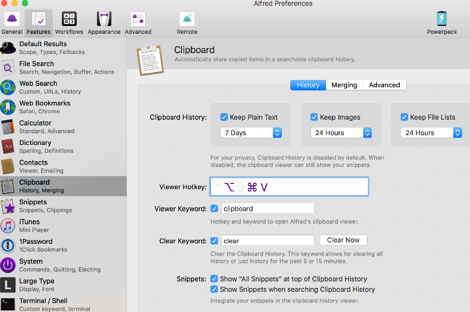Open the General preferences hat icon
The height and width of the screenshot is (312, 470).
12,19
